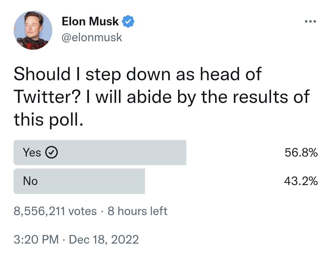Click the blue verified badge icon
Image resolution: width=331 pixels, height=255 pixels.
click(128, 21)
